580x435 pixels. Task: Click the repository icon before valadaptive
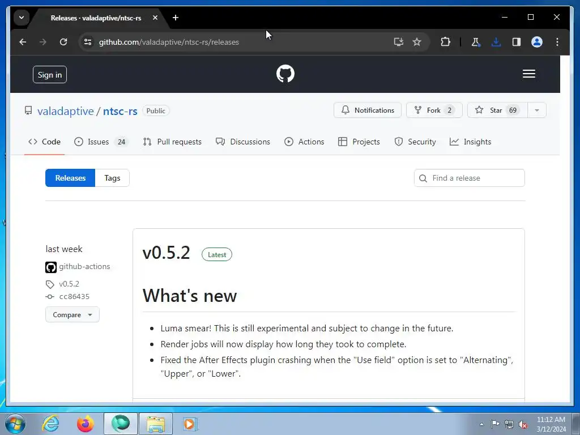click(28, 110)
